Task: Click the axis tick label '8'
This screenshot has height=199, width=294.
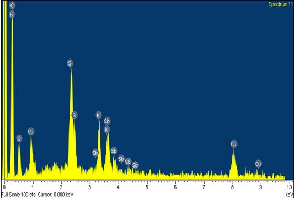Action: [233, 187]
